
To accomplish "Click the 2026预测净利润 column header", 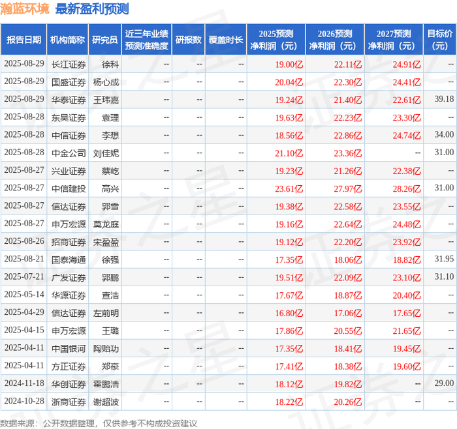I will click(335, 40).
